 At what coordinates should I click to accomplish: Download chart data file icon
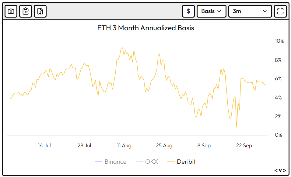(40, 11)
